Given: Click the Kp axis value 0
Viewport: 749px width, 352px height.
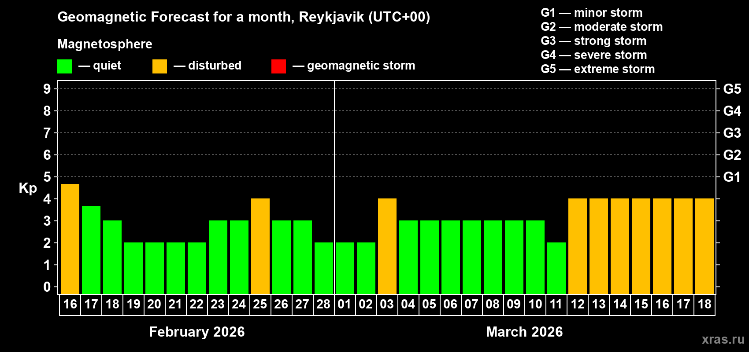Looking at the screenshot, I should [x=47, y=287].
